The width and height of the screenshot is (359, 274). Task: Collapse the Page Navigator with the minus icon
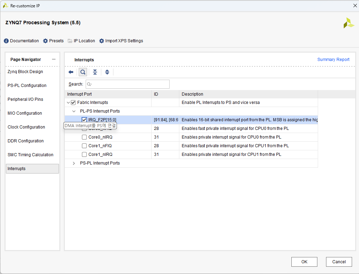pyautogui.click(x=54, y=59)
